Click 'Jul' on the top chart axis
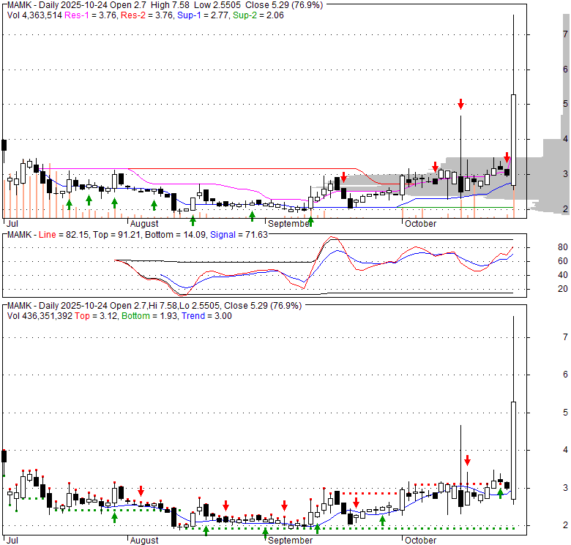The width and height of the screenshot is (571, 545). [x=12, y=223]
